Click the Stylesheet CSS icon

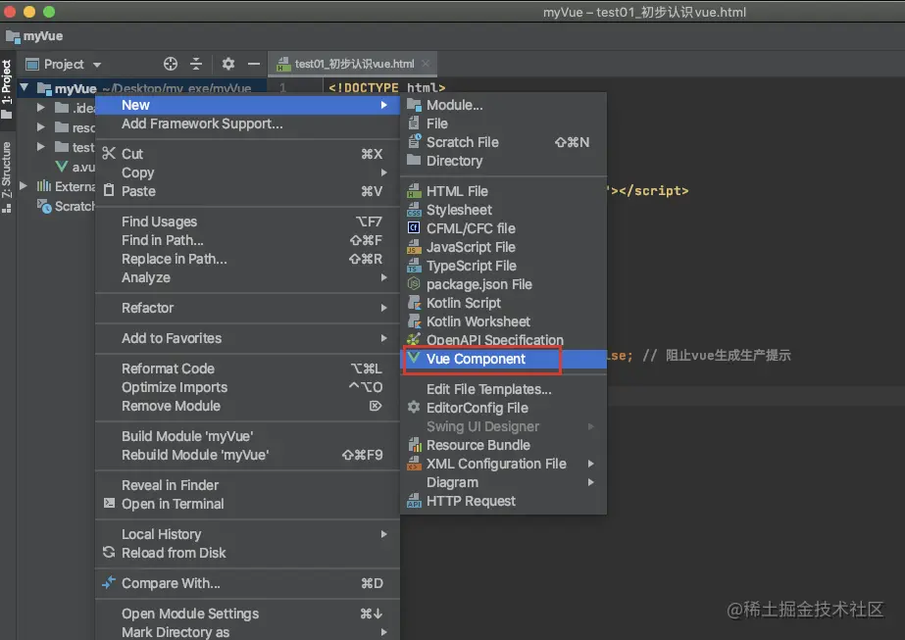tap(414, 210)
